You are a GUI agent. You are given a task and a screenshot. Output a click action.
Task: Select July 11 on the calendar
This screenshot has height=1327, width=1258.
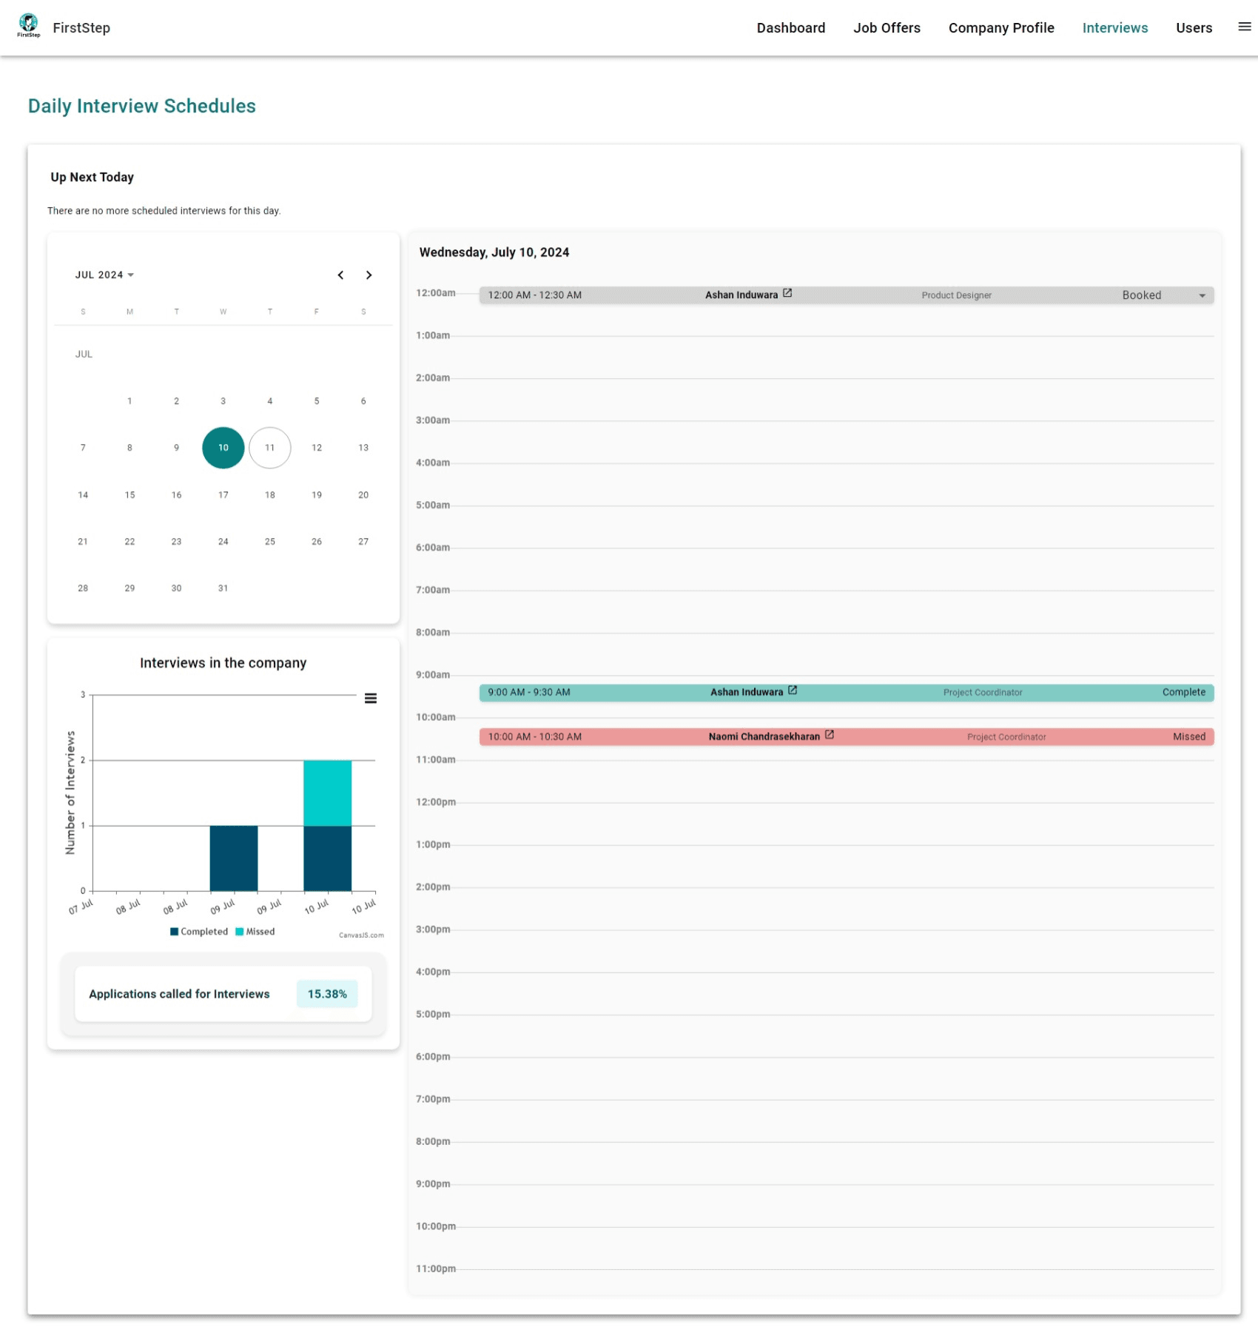(x=269, y=447)
